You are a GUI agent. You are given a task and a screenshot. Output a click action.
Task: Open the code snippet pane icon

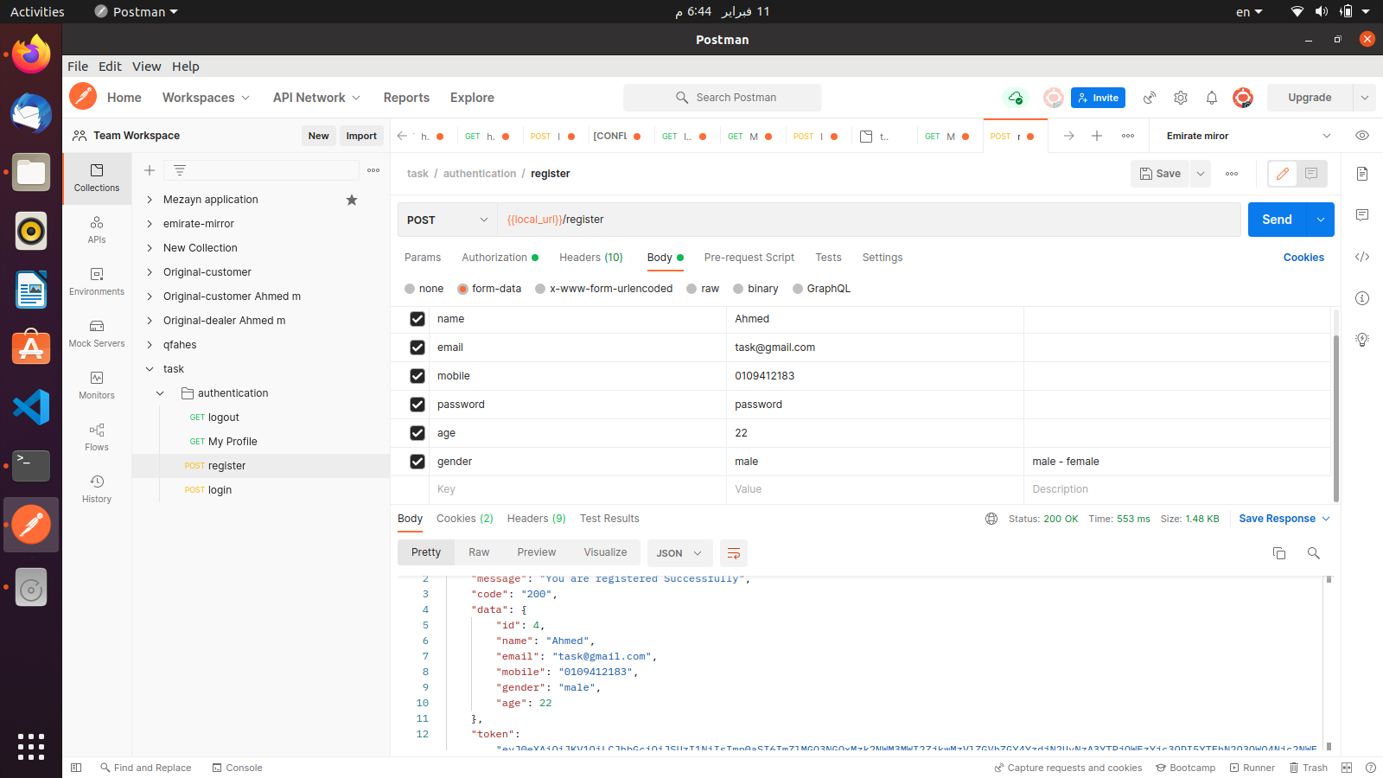pyautogui.click(x=1362, y=257)
